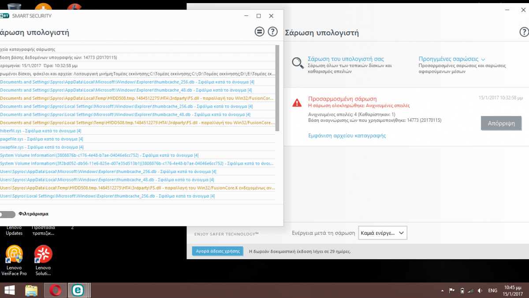Click the red warning triangle icon
The height and width of the screenshot is (298, 529).
coord(297,102)
